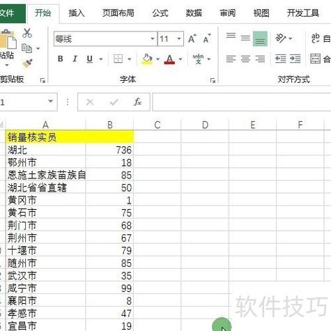Toggle the highlighted bottom align button
The image size is (331, 331).
pos(260,39)
